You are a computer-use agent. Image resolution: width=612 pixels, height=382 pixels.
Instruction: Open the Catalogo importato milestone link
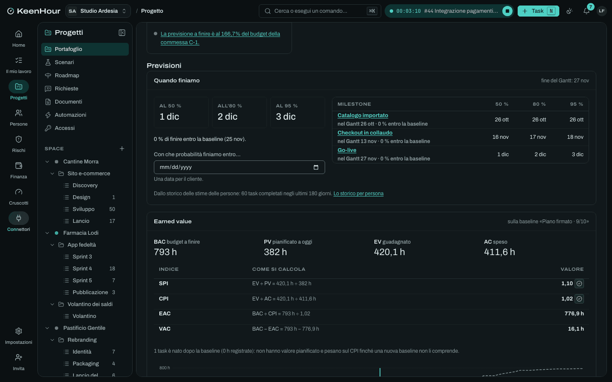pos(363,115)
